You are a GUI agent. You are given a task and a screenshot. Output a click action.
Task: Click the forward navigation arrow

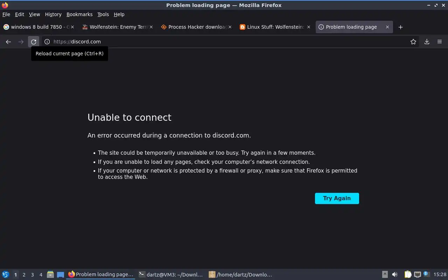(x=21, y=42)
